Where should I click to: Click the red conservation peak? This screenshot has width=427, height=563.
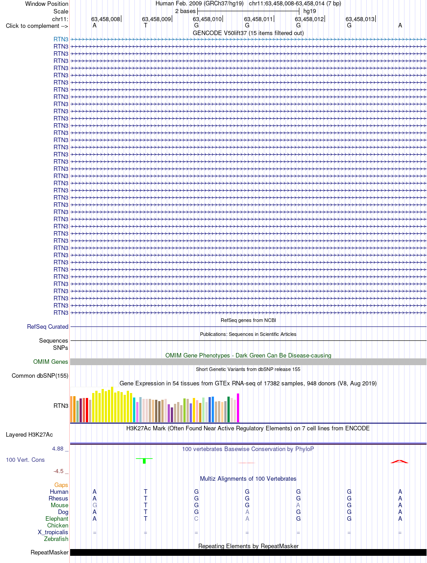(400, 461)
